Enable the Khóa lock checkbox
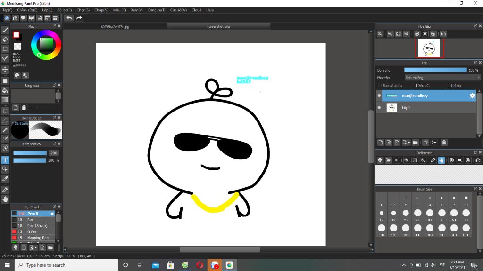Image resolution: width=483 pixels, height=271 pixels. [450, 86]
